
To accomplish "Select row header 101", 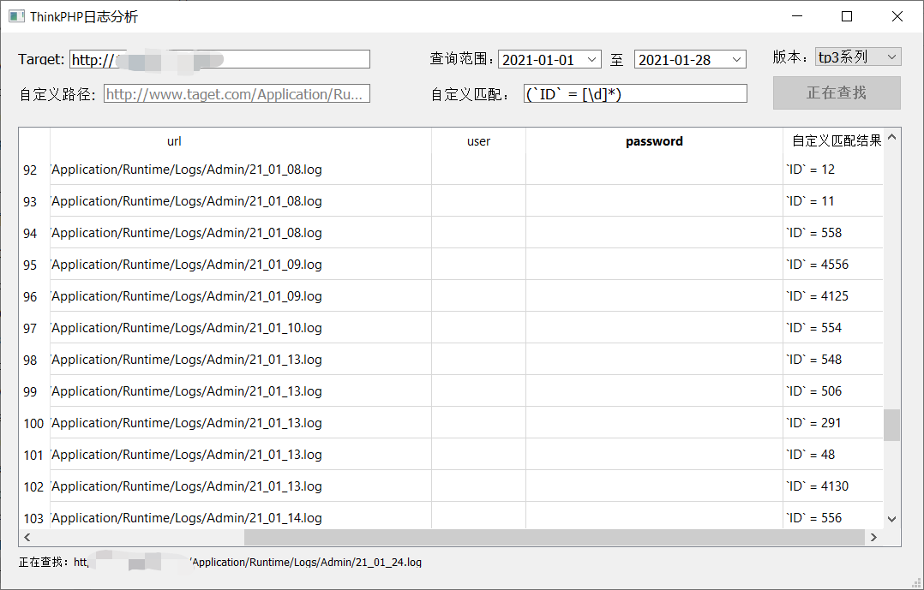I will pyautogui.click(x=34, y=456).
